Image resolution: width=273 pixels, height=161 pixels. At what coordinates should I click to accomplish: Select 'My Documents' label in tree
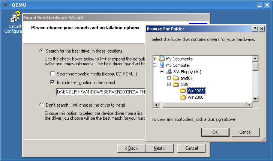click(179, 59)
